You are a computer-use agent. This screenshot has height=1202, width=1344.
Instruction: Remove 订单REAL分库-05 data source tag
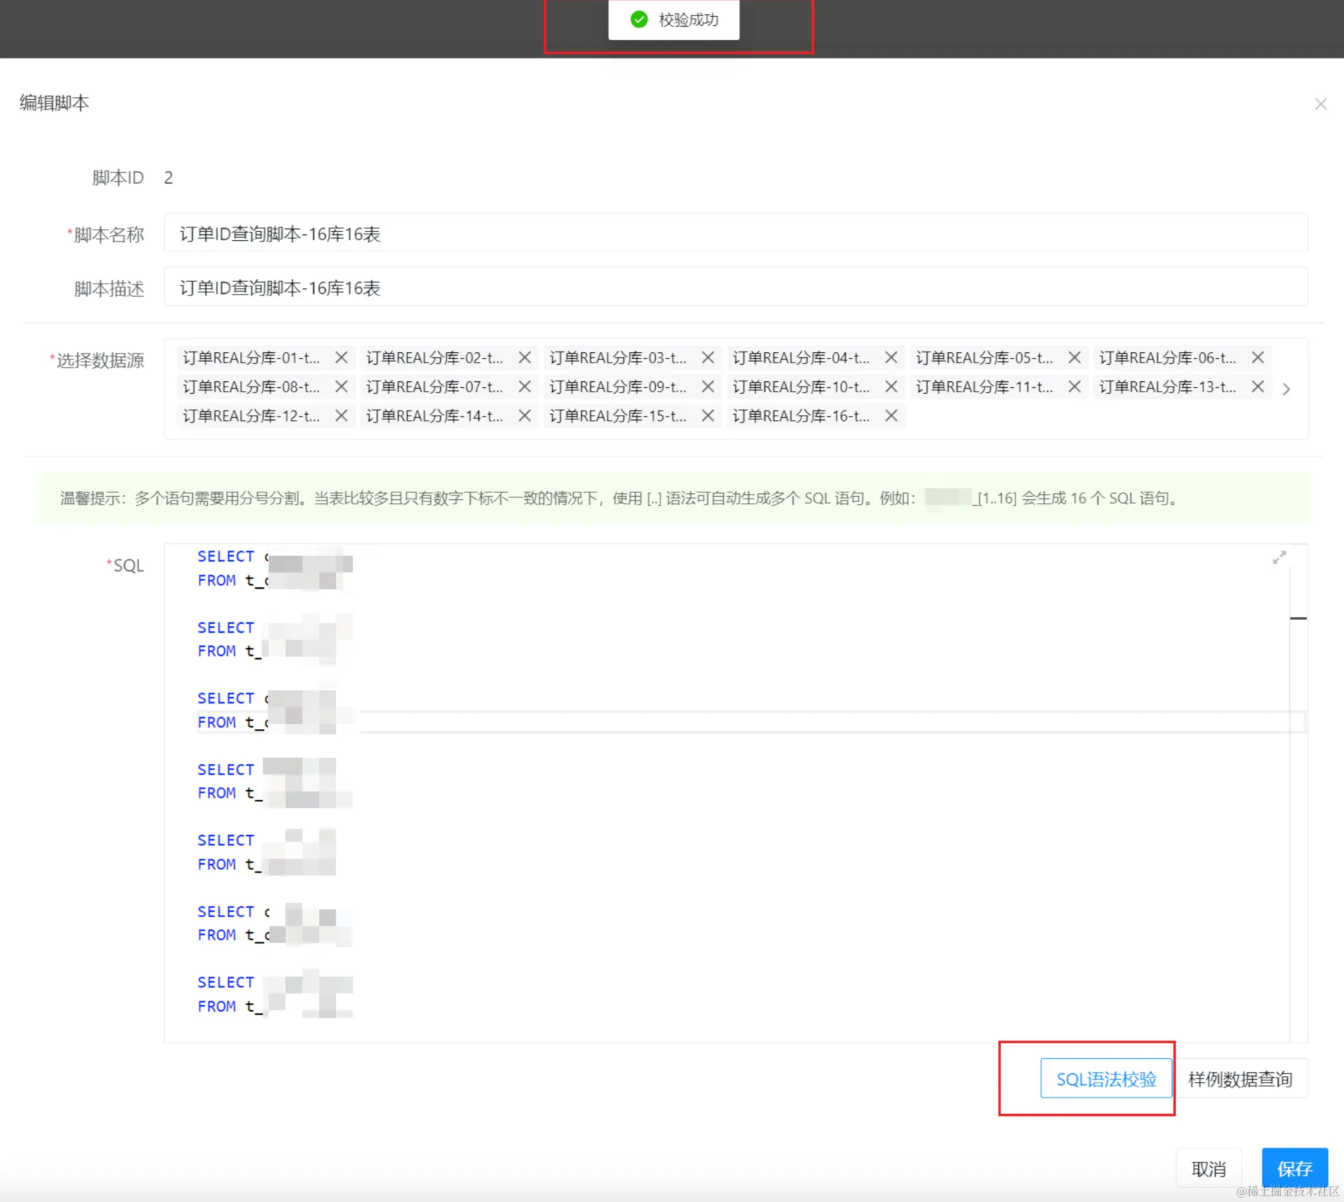click(x=1075, y=357)
